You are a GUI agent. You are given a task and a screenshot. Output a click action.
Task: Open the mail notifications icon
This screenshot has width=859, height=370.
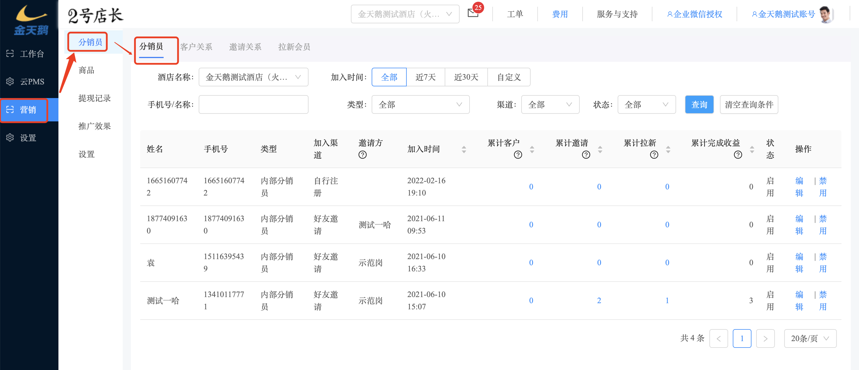click(x=473, y=13)
